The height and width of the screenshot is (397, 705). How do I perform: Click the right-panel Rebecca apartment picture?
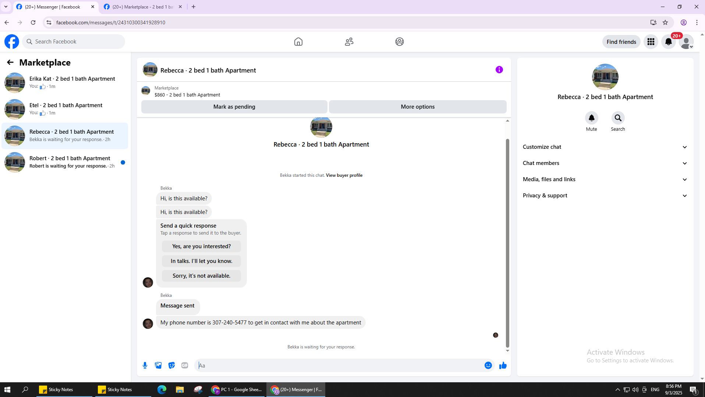point(605,77)
